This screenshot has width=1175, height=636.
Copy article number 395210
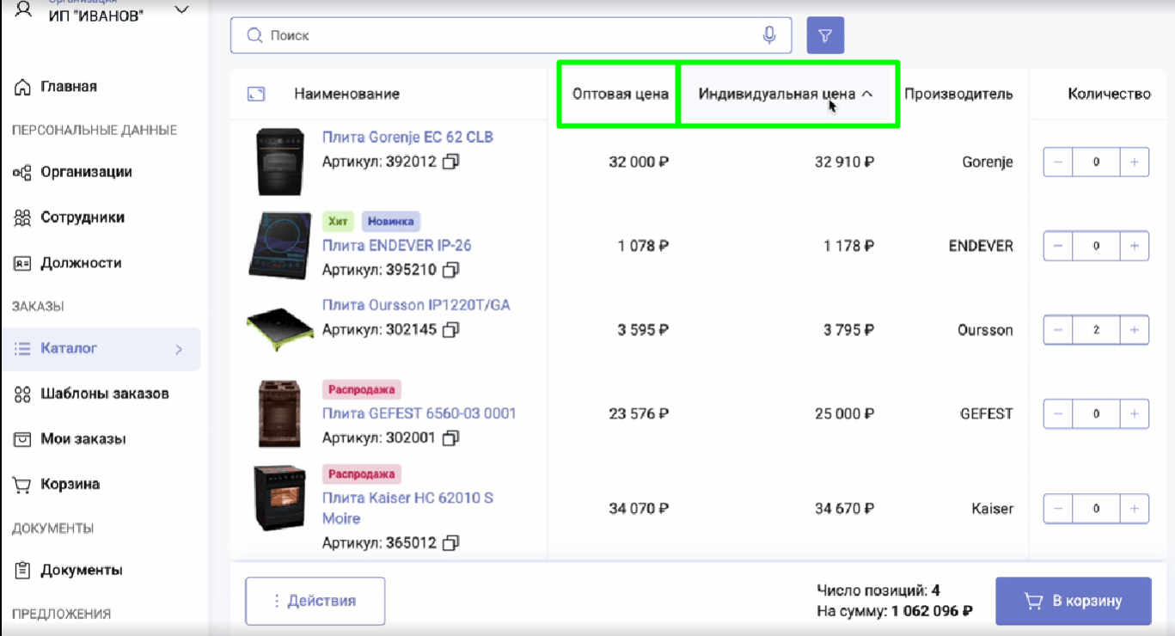[451, 270]
